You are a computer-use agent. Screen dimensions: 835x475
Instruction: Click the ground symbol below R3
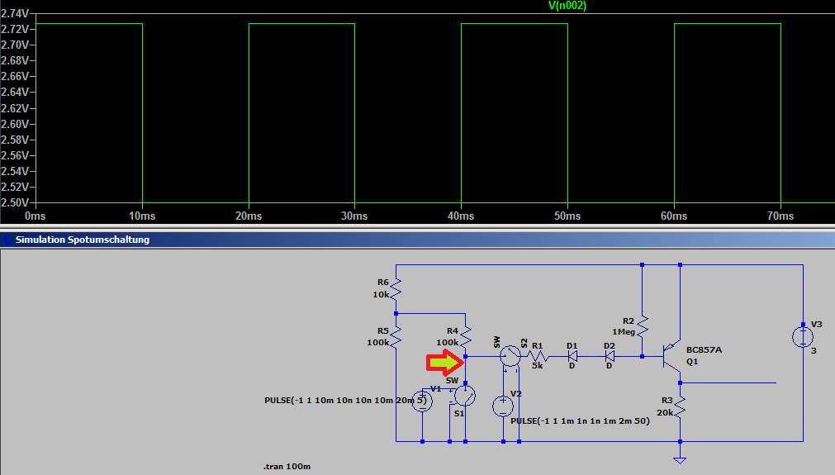[680, 460]
